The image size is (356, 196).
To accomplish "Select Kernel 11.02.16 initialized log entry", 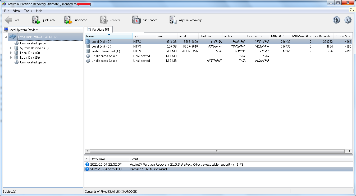I will coord(218,169).
